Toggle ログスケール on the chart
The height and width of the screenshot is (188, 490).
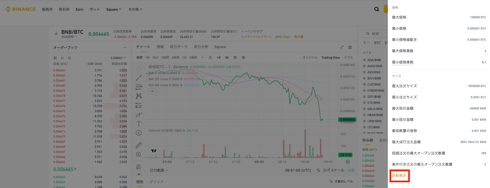pos(334,170)
